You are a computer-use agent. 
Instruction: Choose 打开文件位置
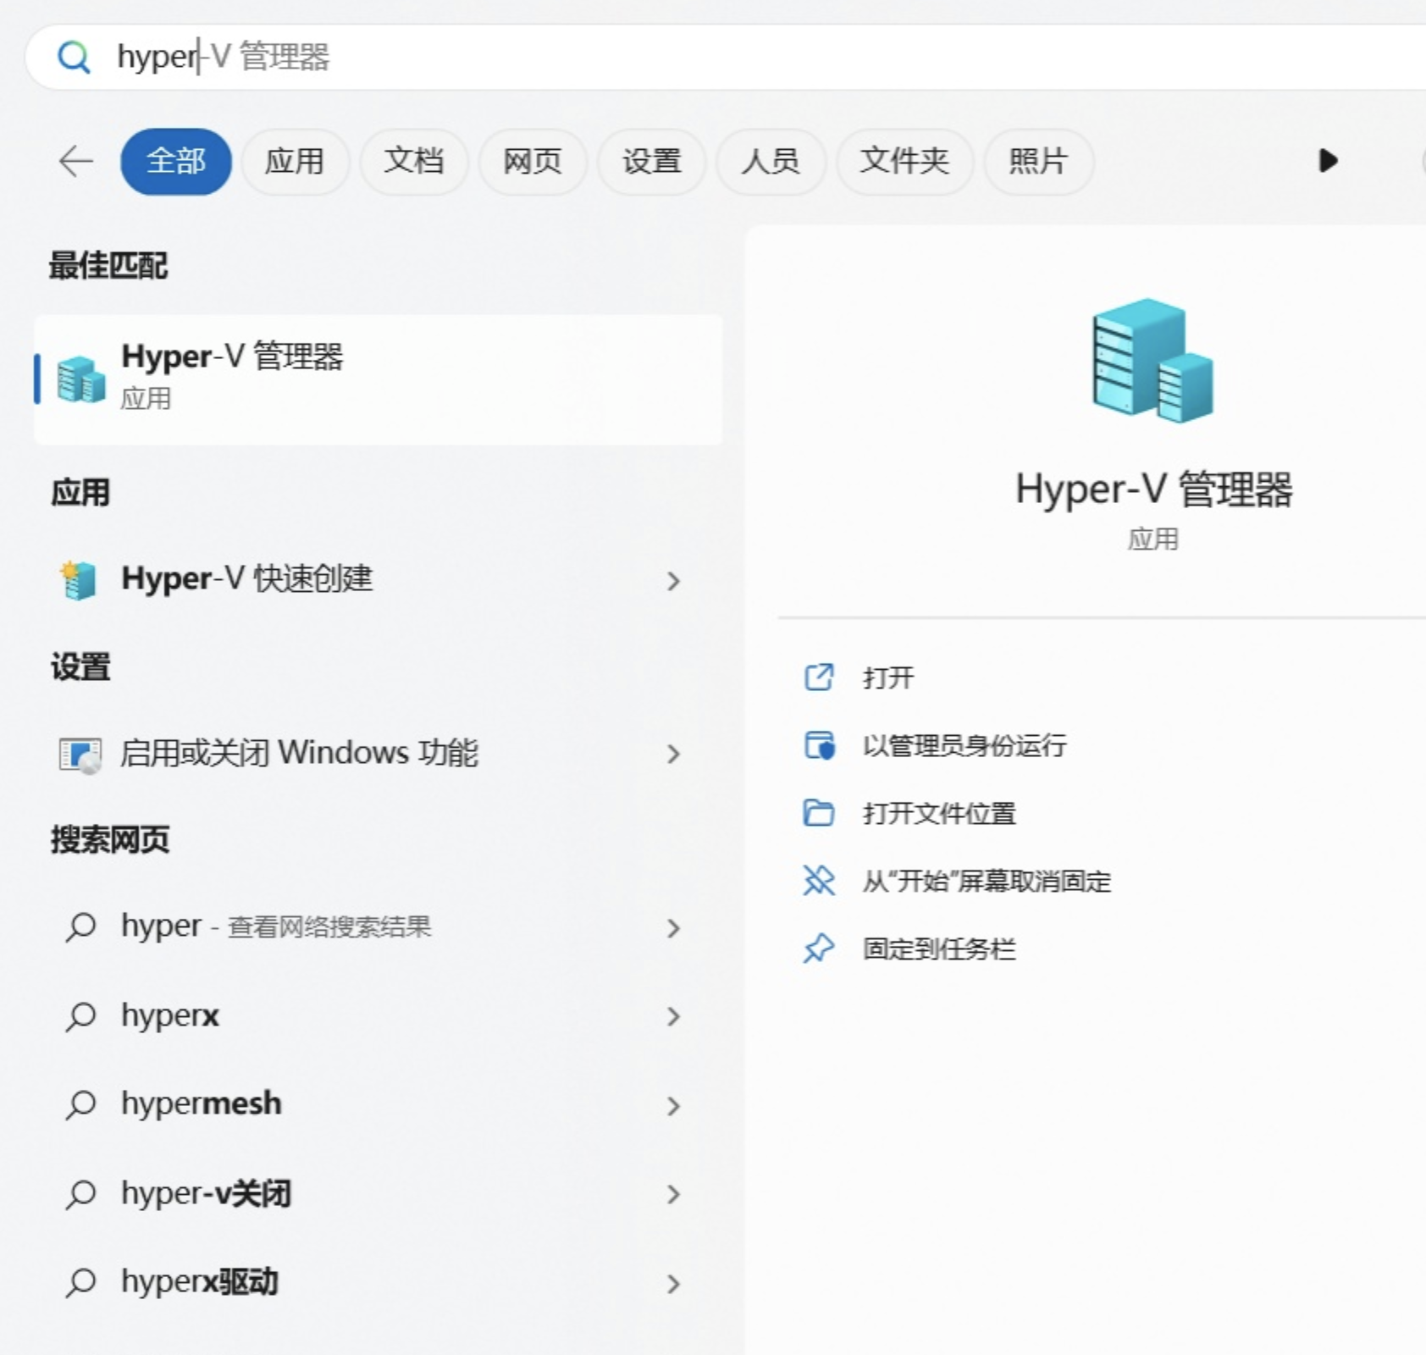[x=939, y=813]
